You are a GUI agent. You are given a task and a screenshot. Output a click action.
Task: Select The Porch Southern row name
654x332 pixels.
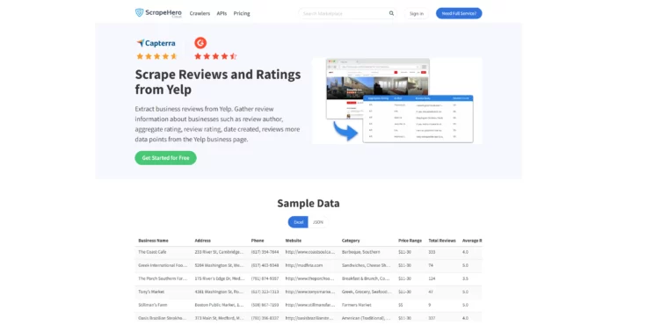163,278
